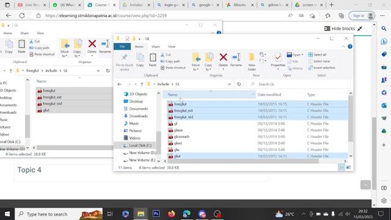Click freeglut in background window breadcrumb
This screenshot has height=220, width=391.
tap(32, 71)
